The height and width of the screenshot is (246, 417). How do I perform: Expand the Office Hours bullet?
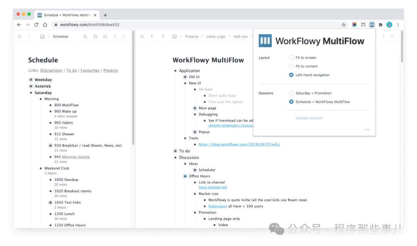pyautogui.click(x=185, y=176)
